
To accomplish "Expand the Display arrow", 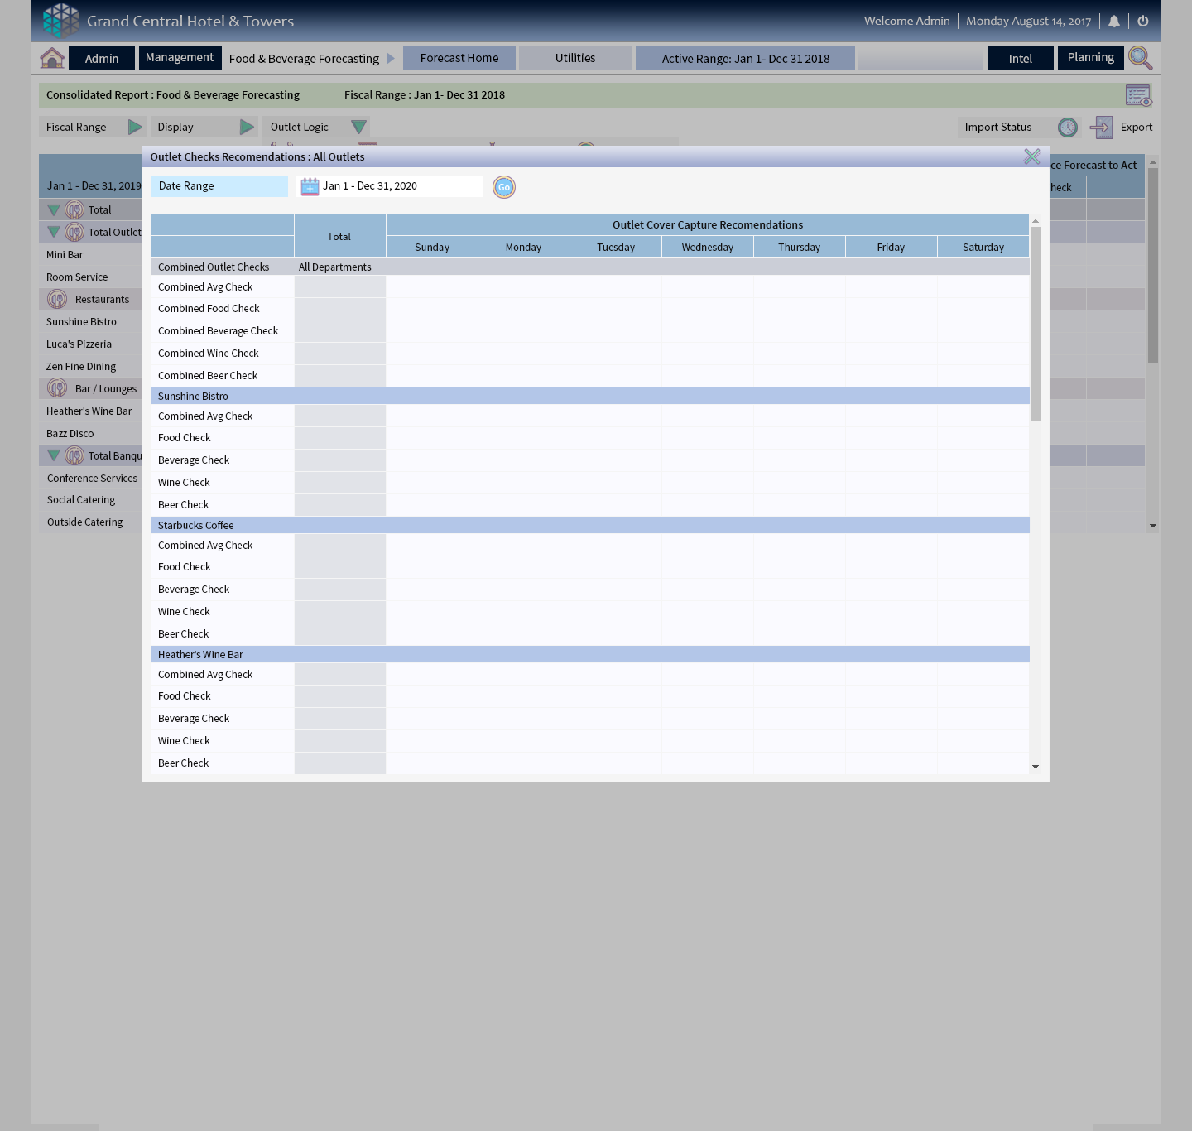I will pos(247,128).
